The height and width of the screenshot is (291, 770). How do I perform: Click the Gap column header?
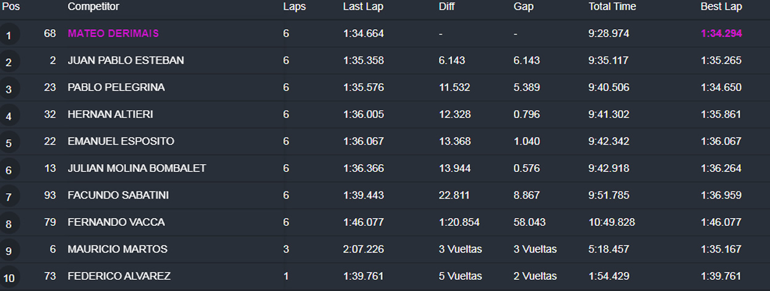[x=523, y=7]
